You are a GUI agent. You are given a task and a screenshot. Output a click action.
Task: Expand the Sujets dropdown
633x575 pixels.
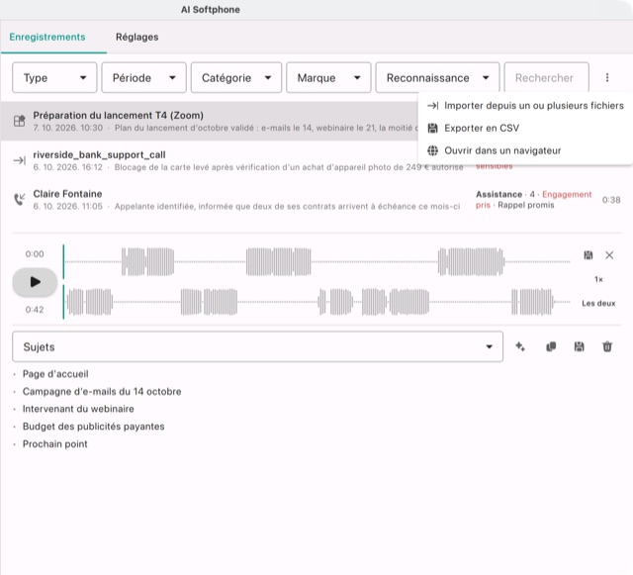tap(257, 346)
